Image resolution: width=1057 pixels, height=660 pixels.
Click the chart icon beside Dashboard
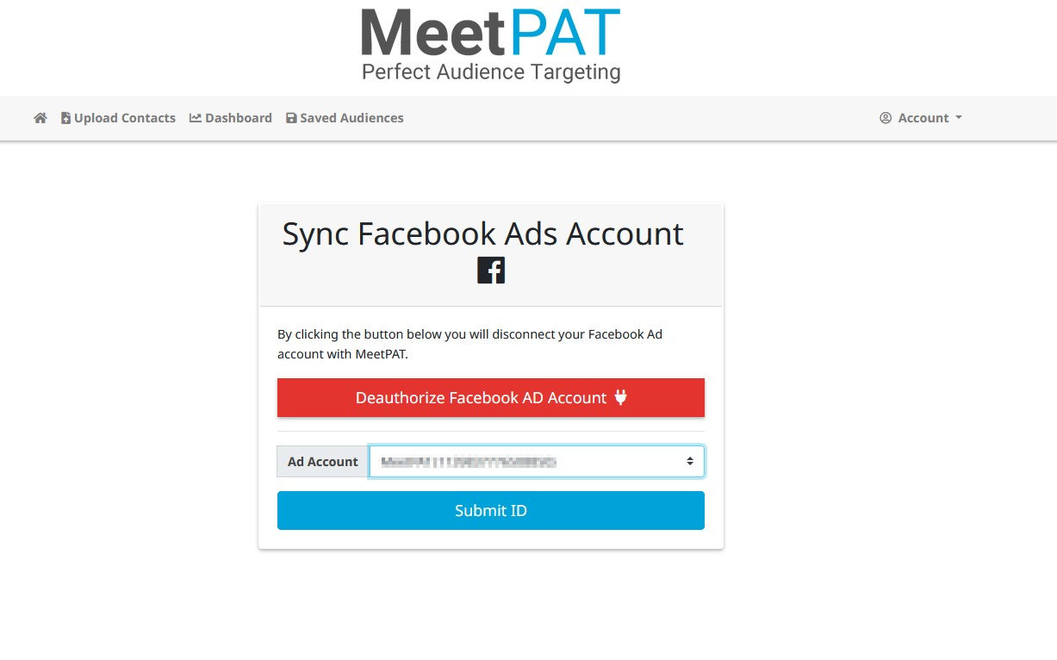click(x=196, y=118)
